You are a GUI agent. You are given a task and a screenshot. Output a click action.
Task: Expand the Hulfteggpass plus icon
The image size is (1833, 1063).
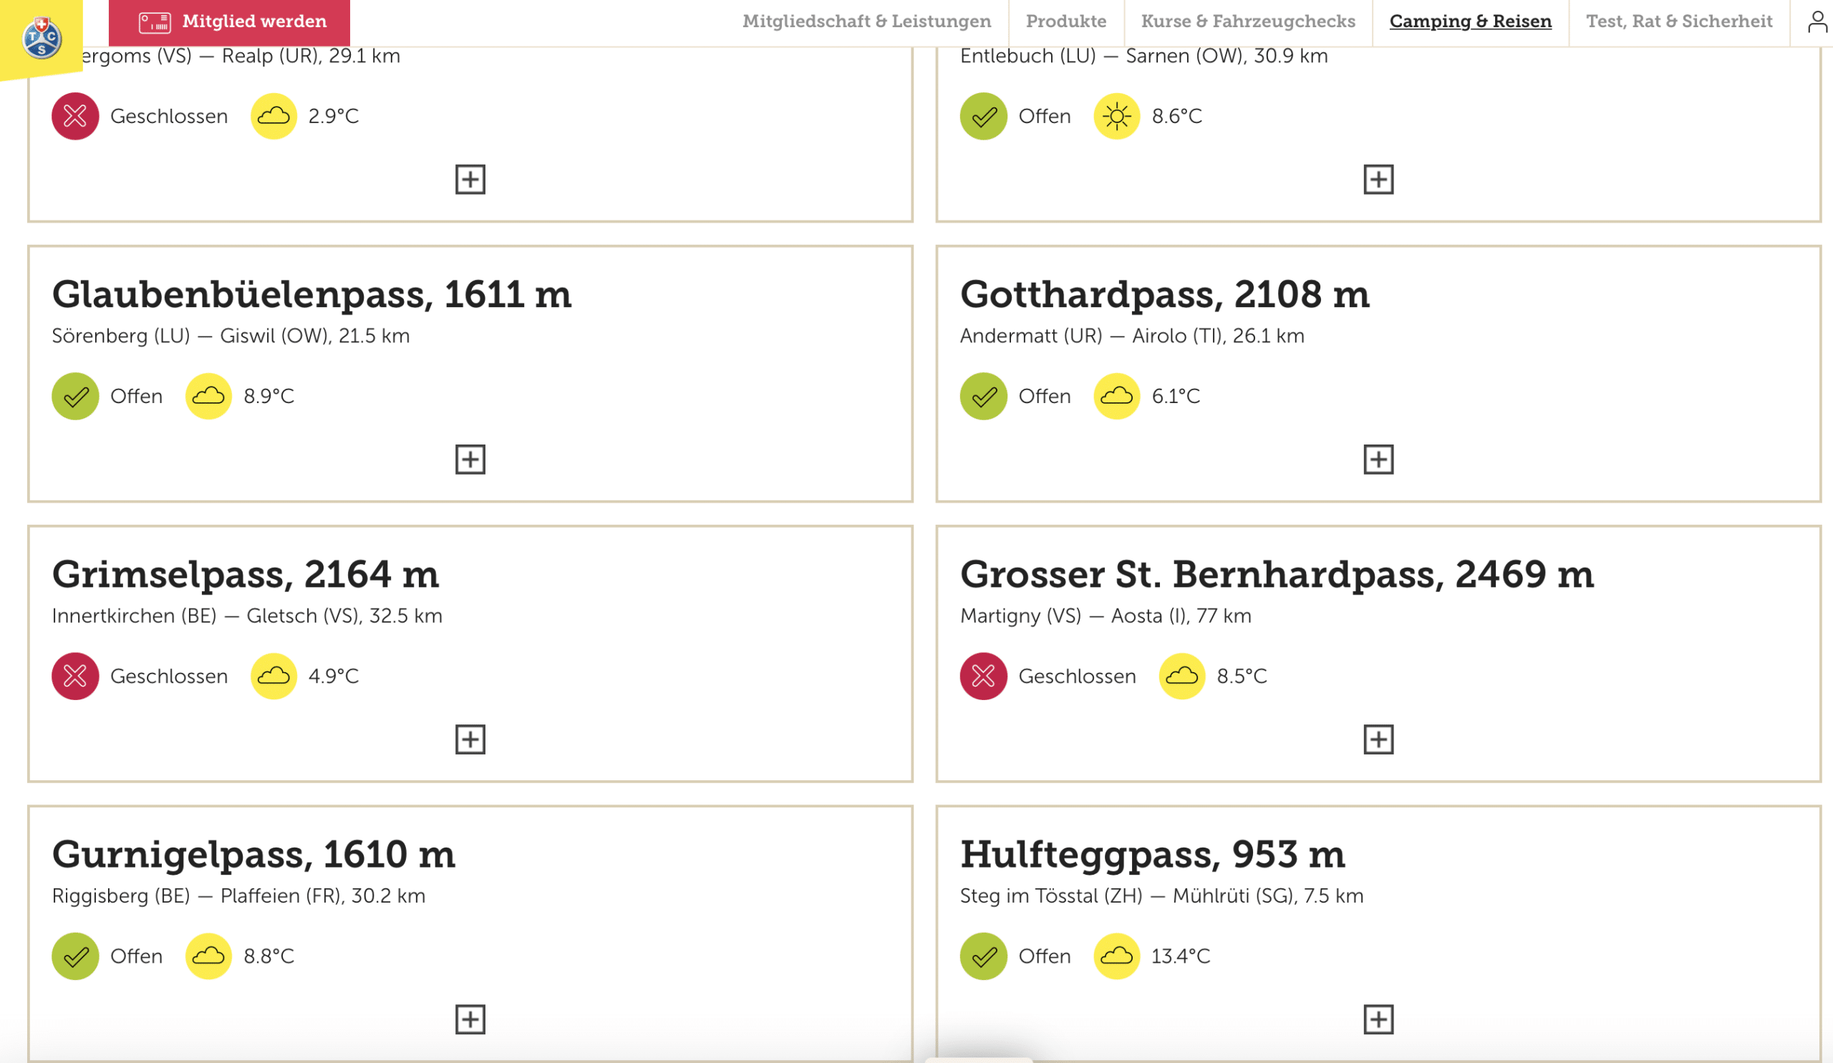point(1378,1019)
